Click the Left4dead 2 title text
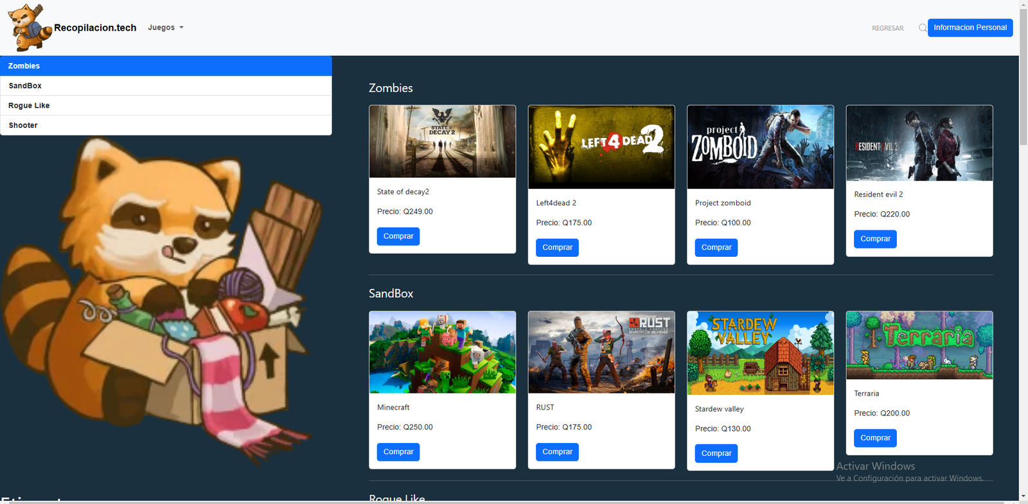The height and width of the screenshot is (504, 1028). [x=556, y=203]
